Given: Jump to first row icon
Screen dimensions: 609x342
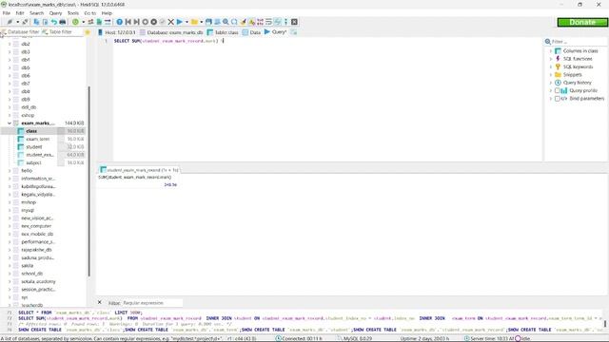Looking at the screenshot, I should click(128, 22).
